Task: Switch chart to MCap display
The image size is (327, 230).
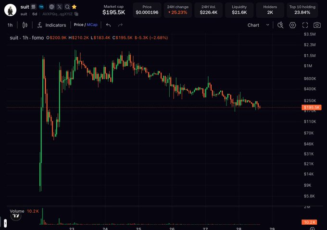Action: coord(92,25)
